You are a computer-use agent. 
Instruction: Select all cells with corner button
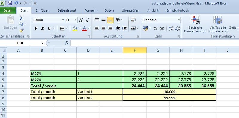[3, 50]
